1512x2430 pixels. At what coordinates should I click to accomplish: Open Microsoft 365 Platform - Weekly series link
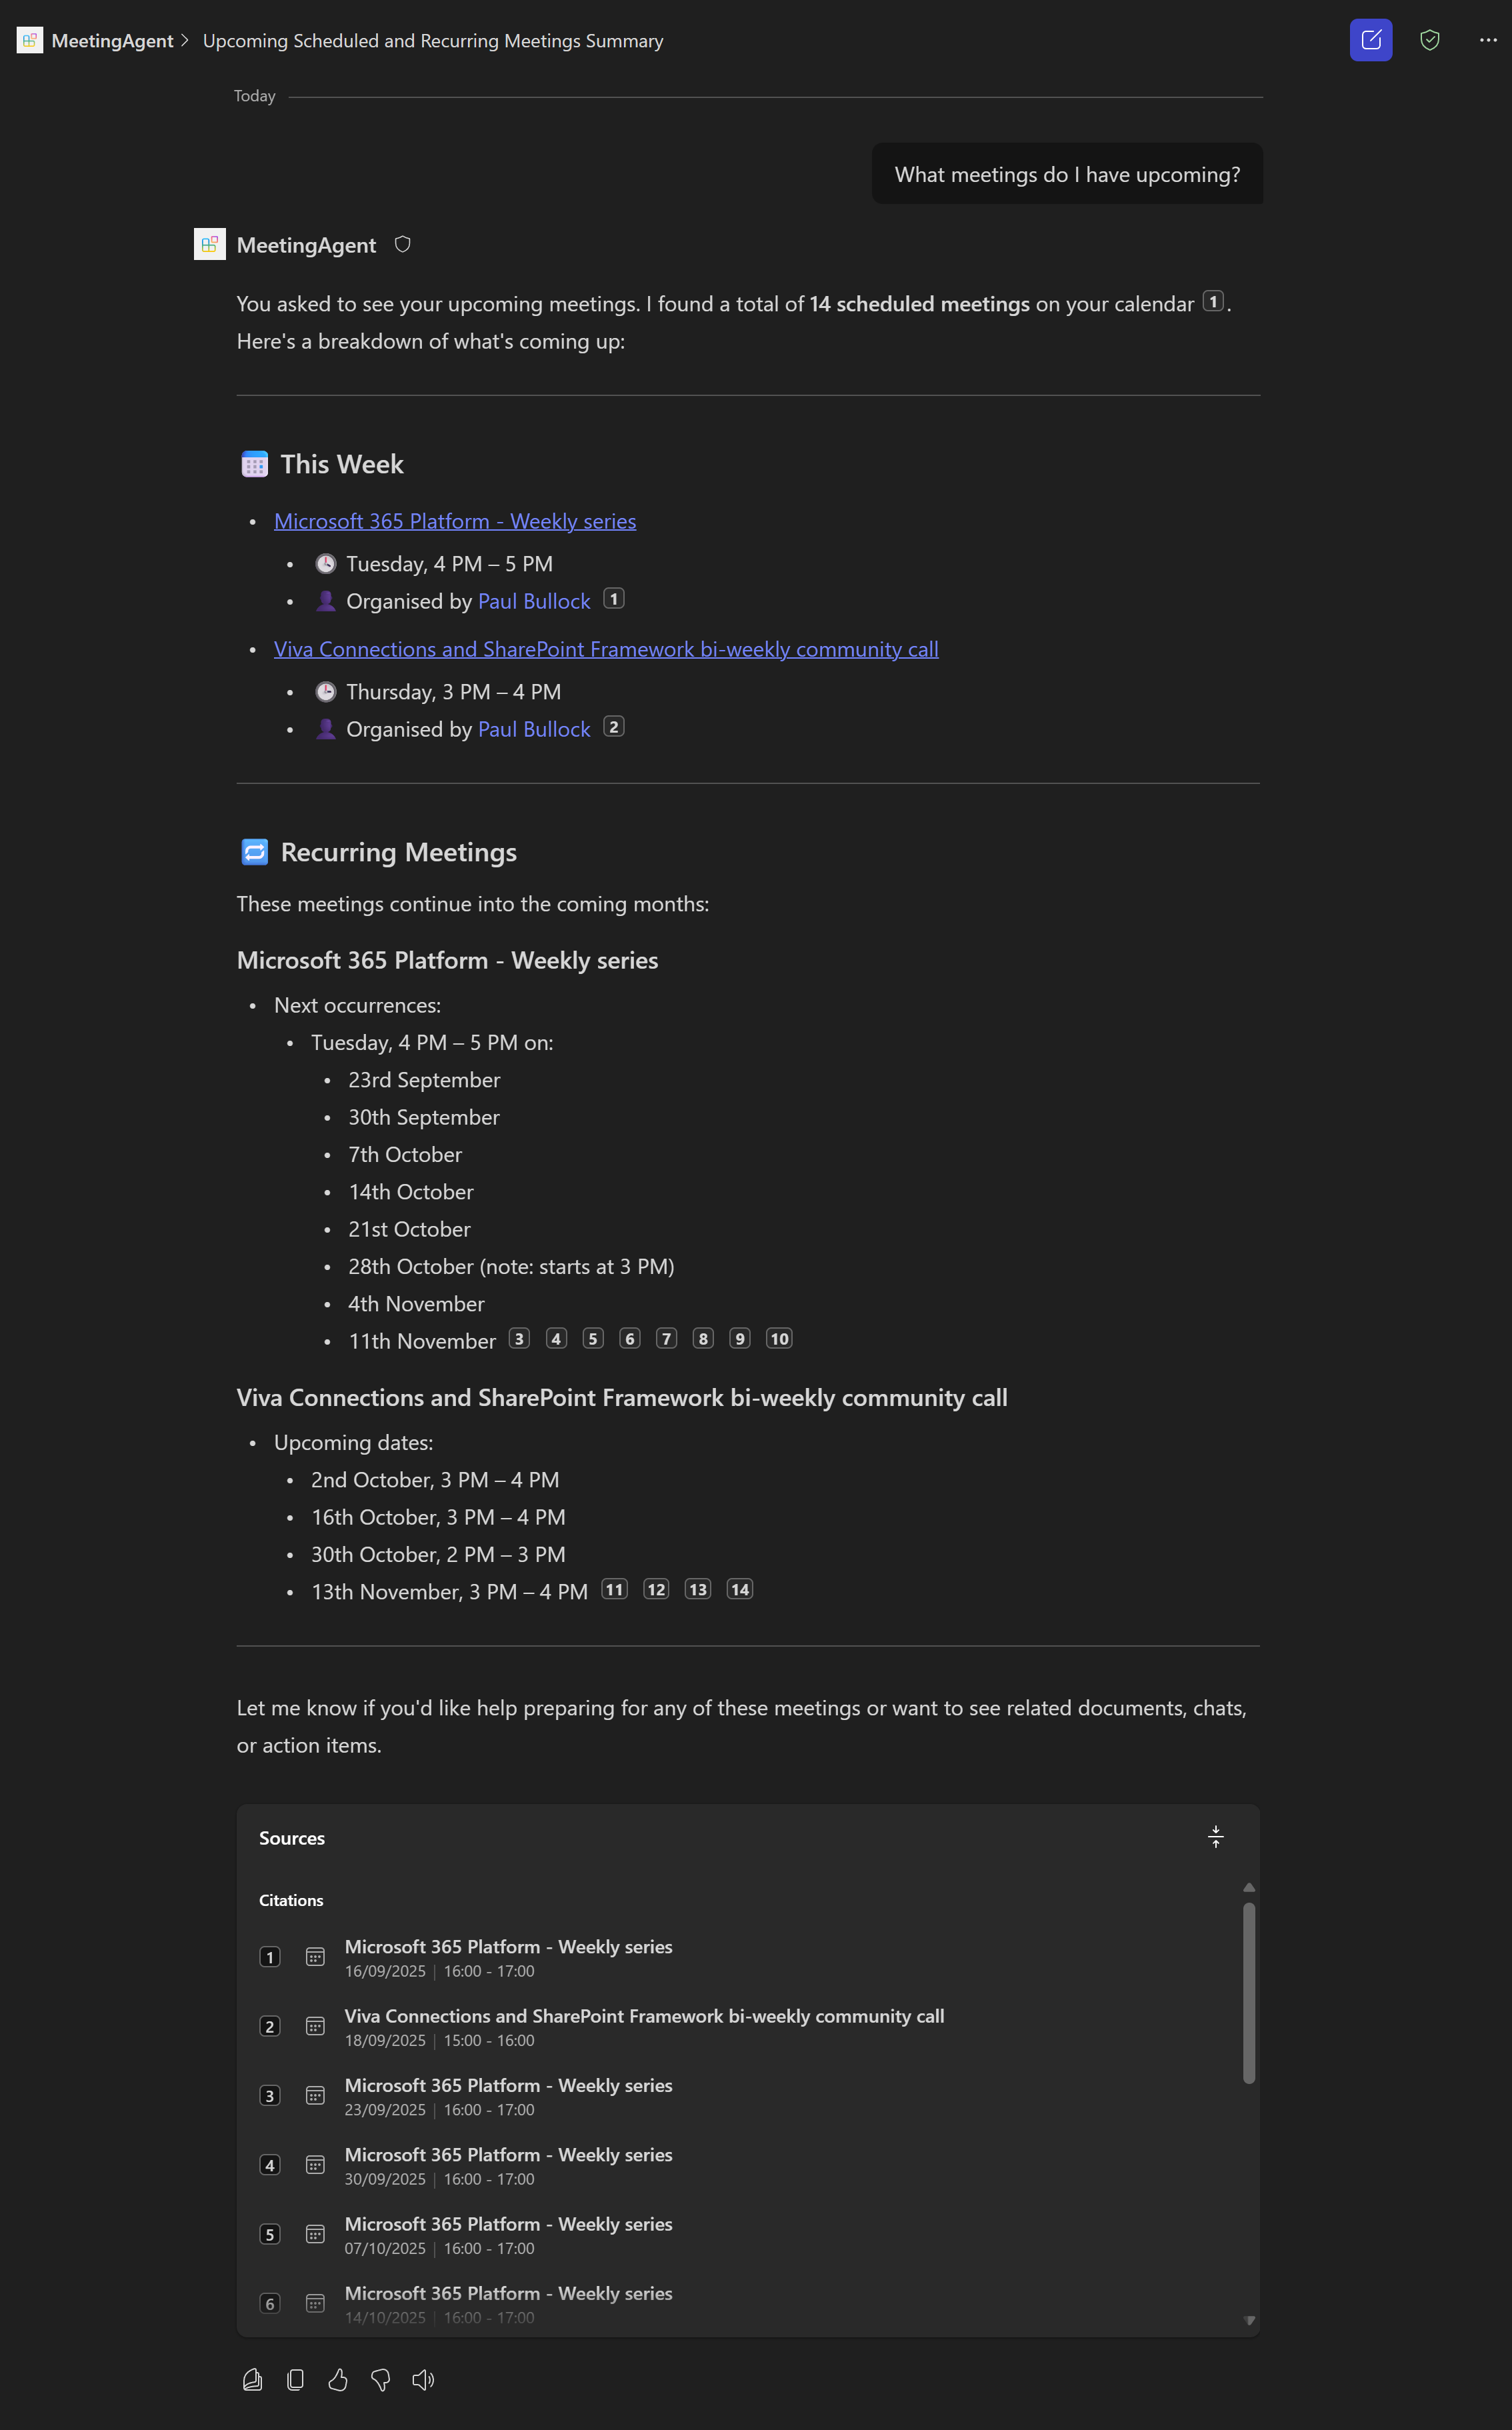coord(455,521)
